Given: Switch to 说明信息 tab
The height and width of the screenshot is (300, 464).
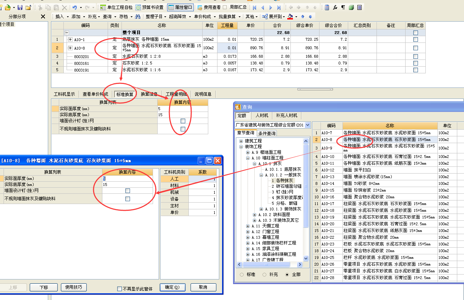Looking at the screenshot, I should click(203, 94).
